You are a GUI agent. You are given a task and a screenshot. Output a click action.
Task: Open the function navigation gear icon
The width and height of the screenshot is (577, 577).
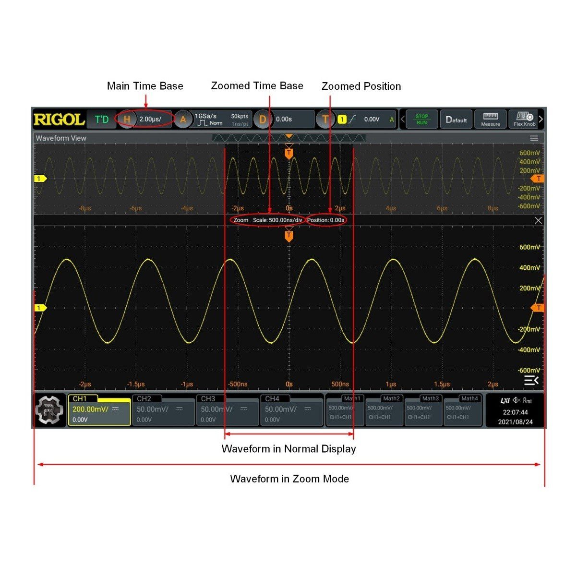tap(50, 410)
